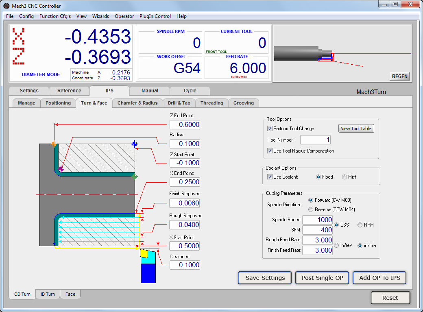Switch to the Face tab
Viewport: 423px width, 312px height.
[70, 294]
